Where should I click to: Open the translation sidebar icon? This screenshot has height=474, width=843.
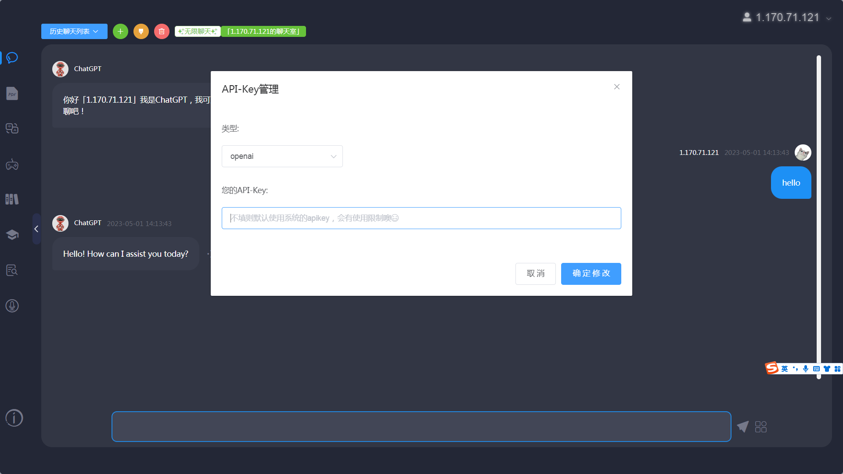pyautogui.click(x=12, y=129)
